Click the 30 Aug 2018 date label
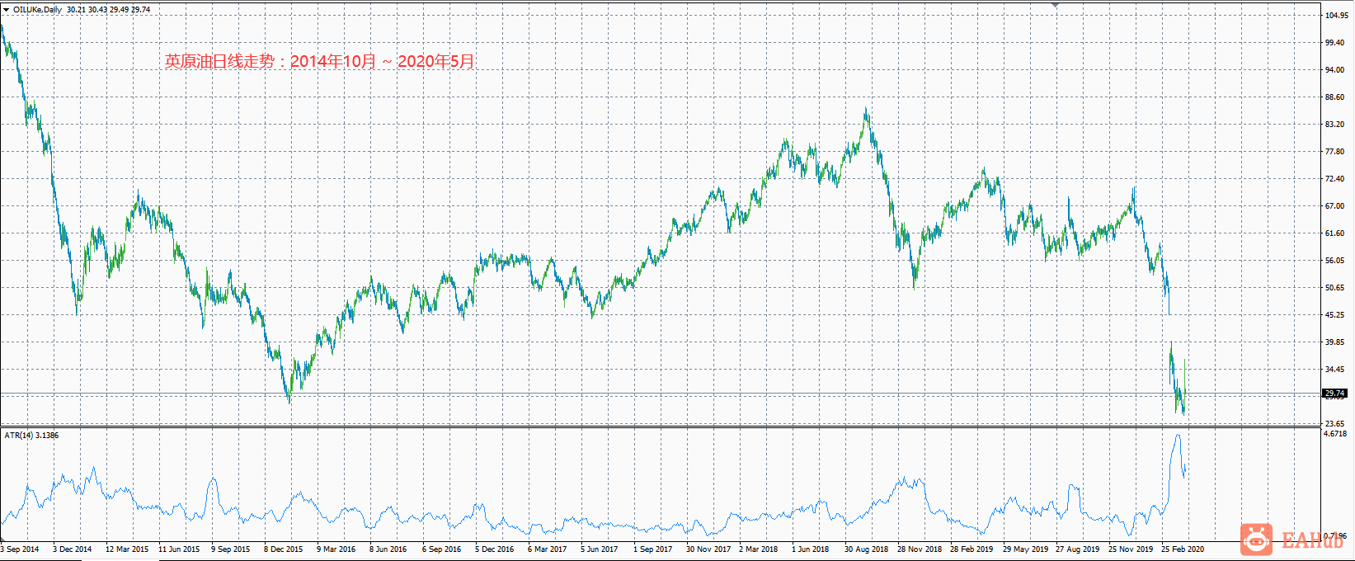This screenshot has width=1355, height=561. 867,549
